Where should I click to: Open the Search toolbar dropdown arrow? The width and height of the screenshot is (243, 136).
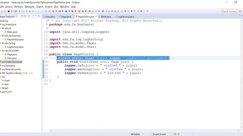[99, 11]
